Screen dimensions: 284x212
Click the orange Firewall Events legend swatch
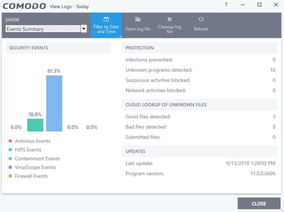[x=10, y=176]
